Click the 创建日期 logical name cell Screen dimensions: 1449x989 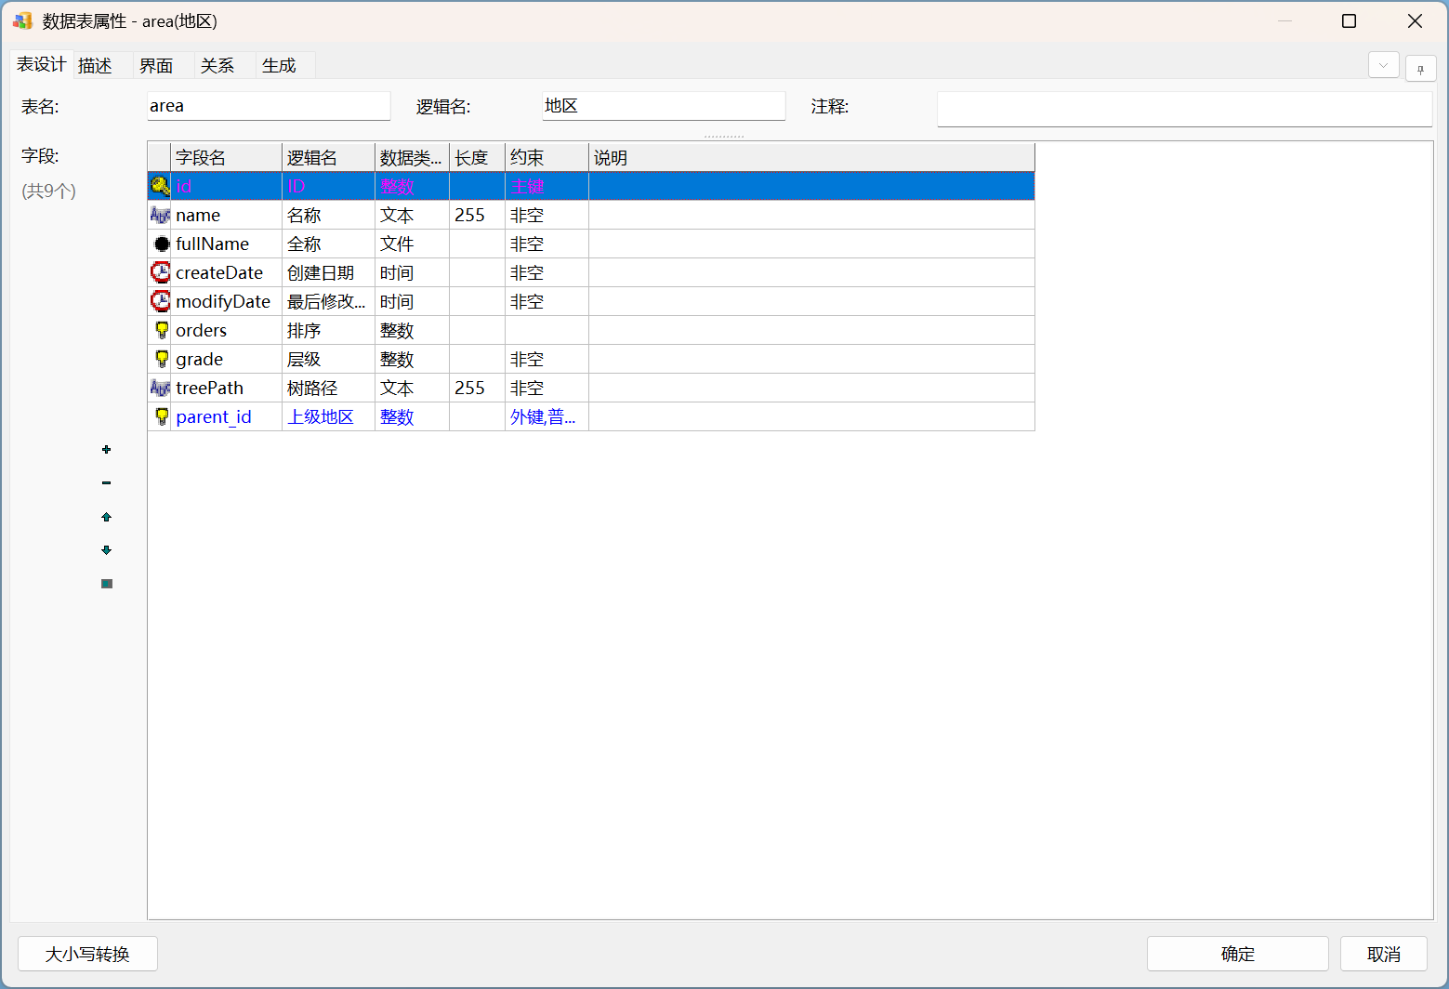(328, 272)
